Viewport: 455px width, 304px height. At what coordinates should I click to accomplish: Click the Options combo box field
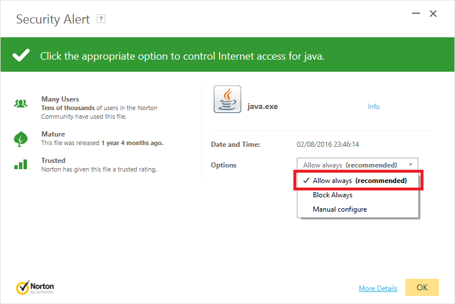pyautogui.click(x=351, y=165)
